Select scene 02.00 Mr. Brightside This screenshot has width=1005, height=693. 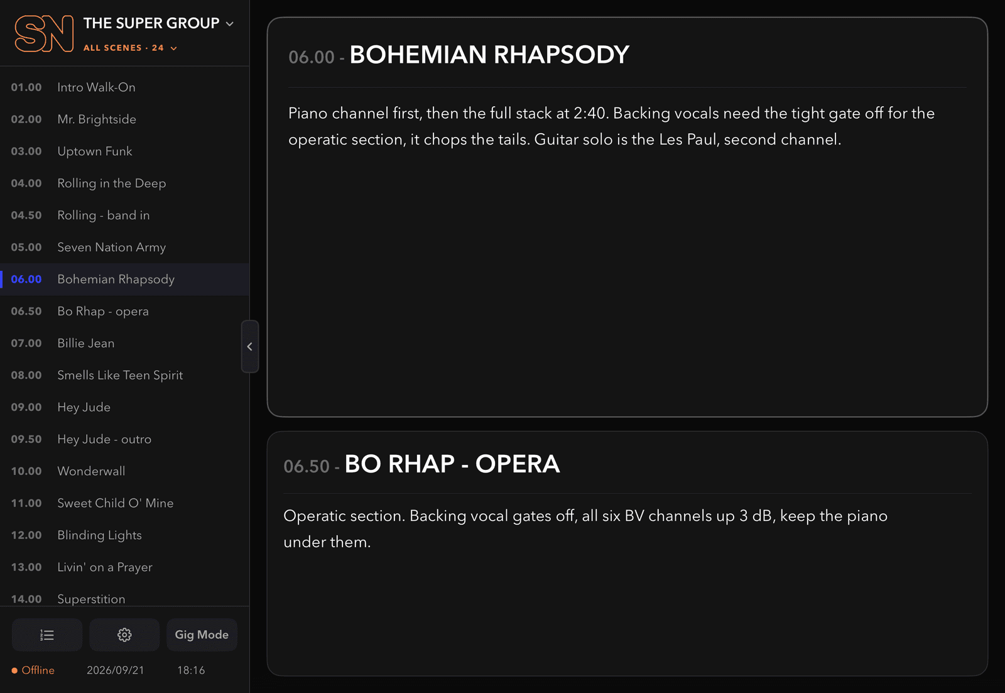point(124,119)
